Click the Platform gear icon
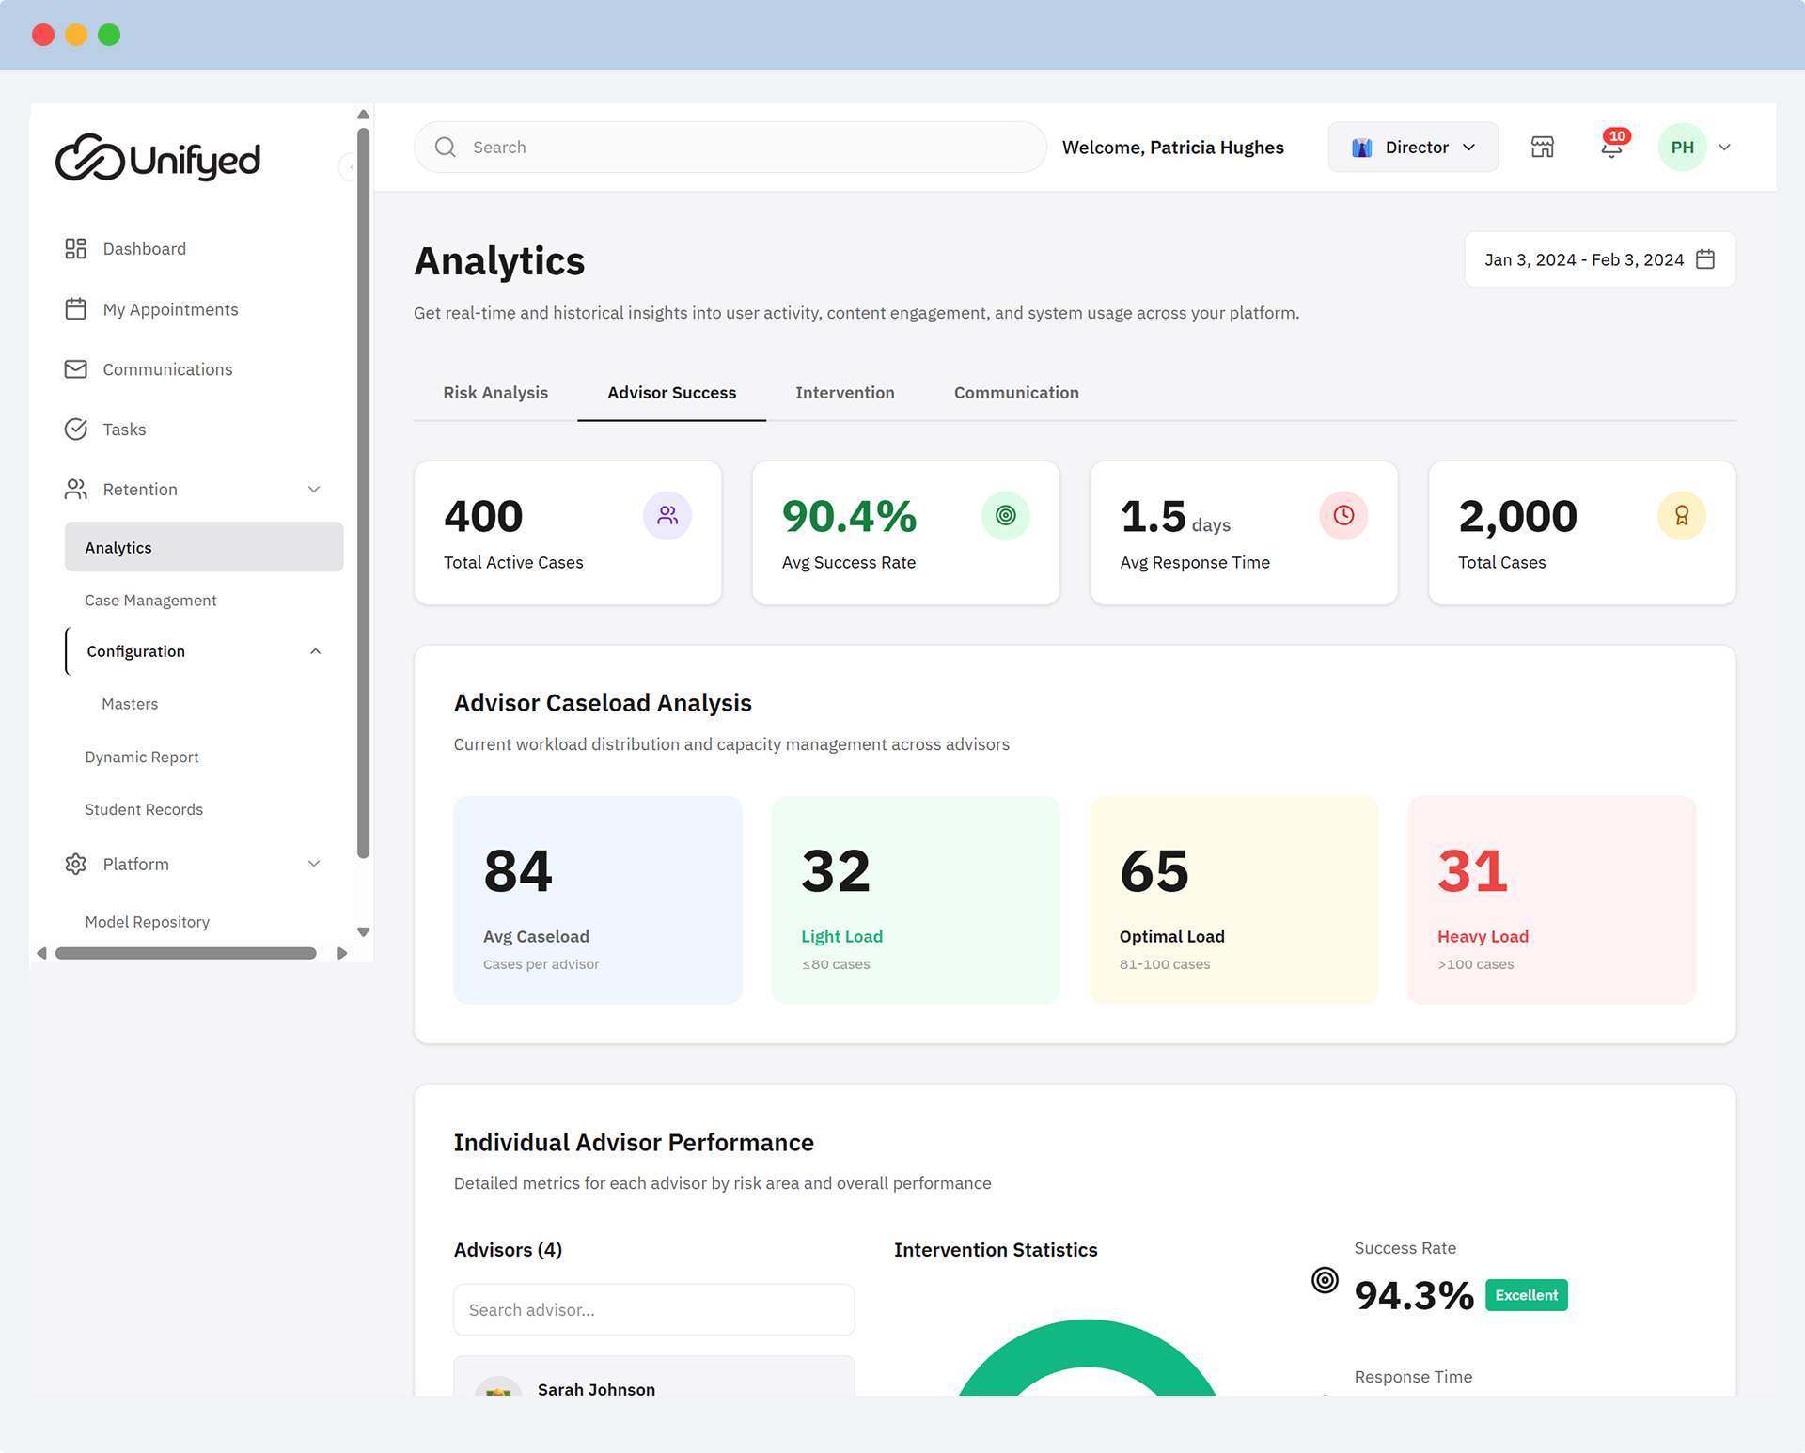Screen dimensions: 1805x1453 point(75,864)
